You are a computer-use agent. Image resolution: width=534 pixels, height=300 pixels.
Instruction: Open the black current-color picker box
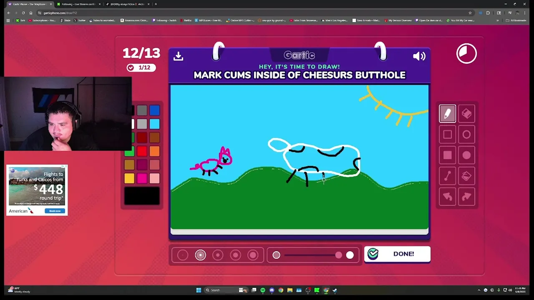pos(142,196)
